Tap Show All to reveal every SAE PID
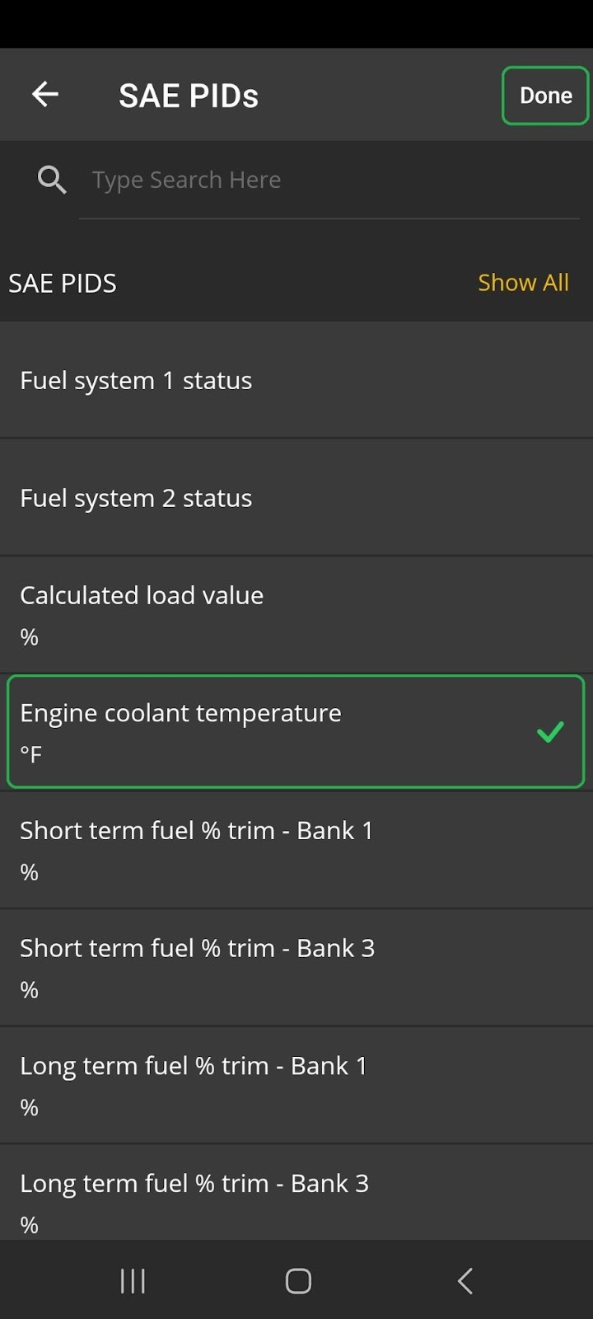593x1319 pixels. point(523,282)
